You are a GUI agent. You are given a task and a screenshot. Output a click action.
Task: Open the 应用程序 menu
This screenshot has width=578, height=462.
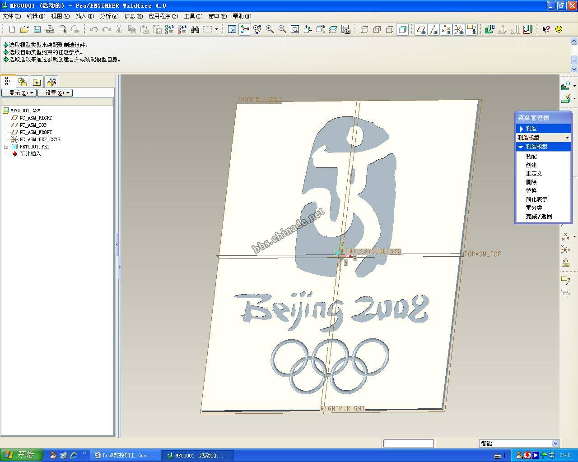tap(163, 16)
